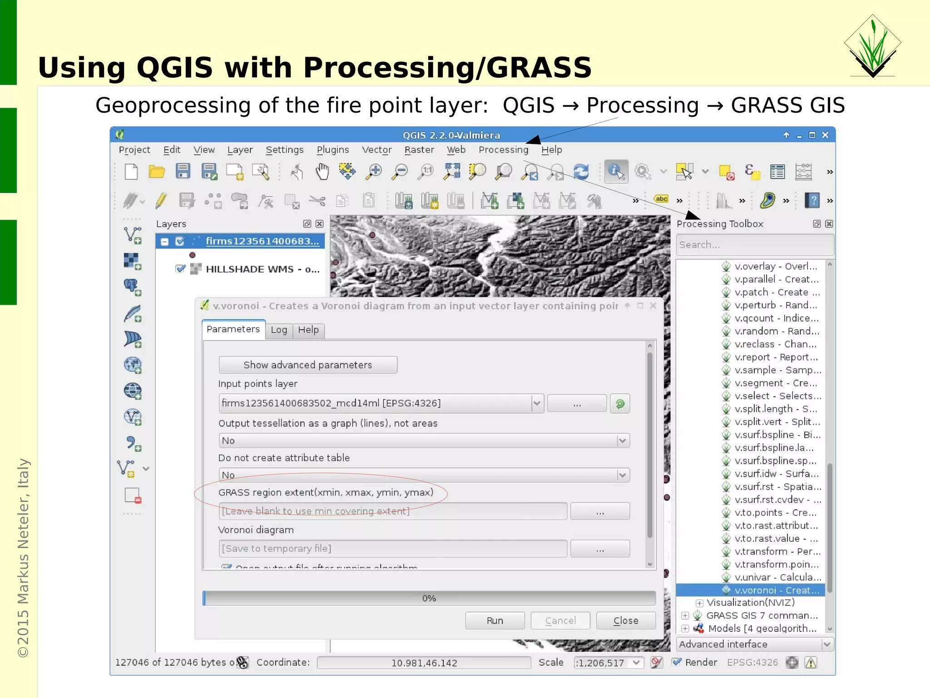Open the Plugins menu
This screenshot has height=698, width=930.
click(333, 149)
